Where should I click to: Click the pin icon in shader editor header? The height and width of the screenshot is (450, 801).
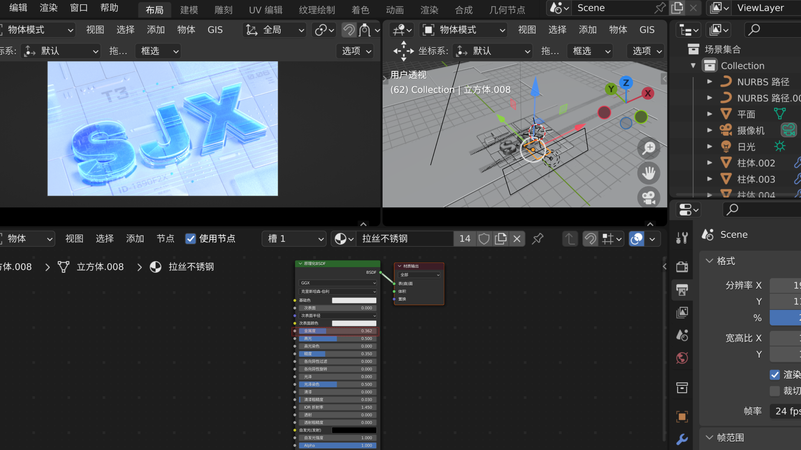(537, 238)
